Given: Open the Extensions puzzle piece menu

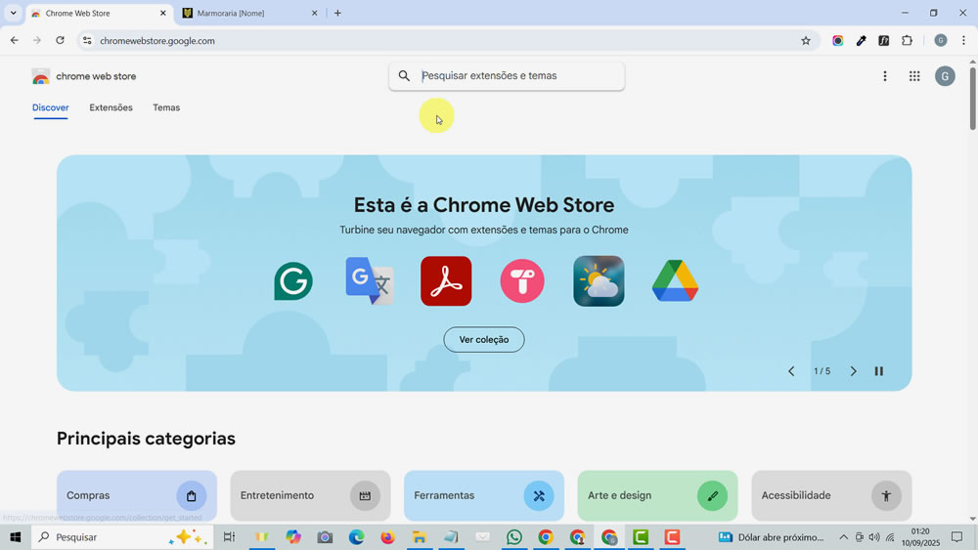Looking at the screenshot, I should tap(907, 40).
